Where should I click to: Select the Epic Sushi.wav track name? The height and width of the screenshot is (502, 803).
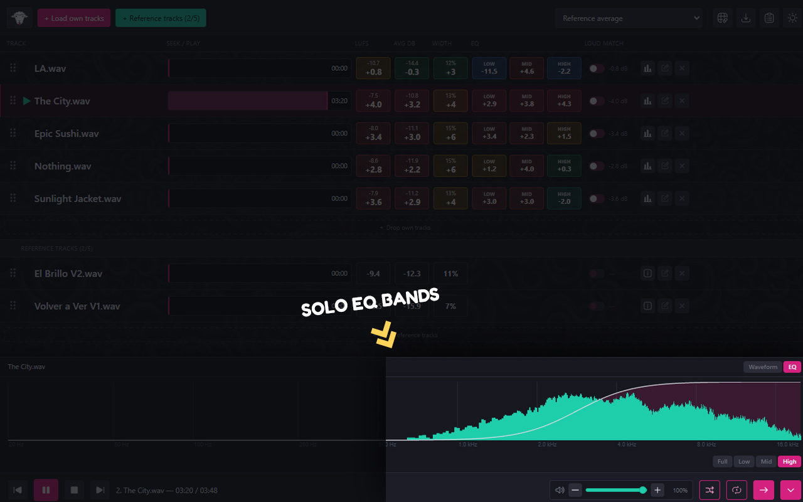66,134
